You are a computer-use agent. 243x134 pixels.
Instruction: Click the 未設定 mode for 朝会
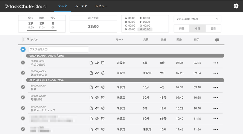click(x=121, y=87)
